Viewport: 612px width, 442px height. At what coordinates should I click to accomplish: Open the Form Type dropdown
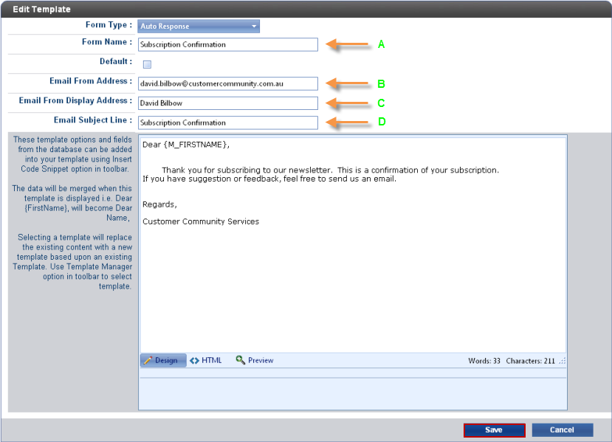[x=199, y=26]
